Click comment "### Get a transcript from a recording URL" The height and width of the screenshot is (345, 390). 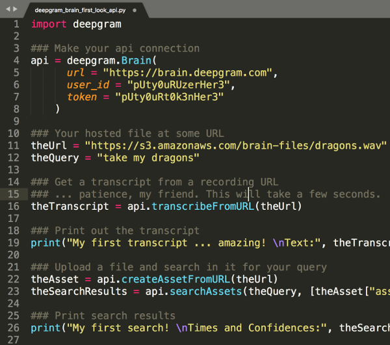[x=155, y=182]
